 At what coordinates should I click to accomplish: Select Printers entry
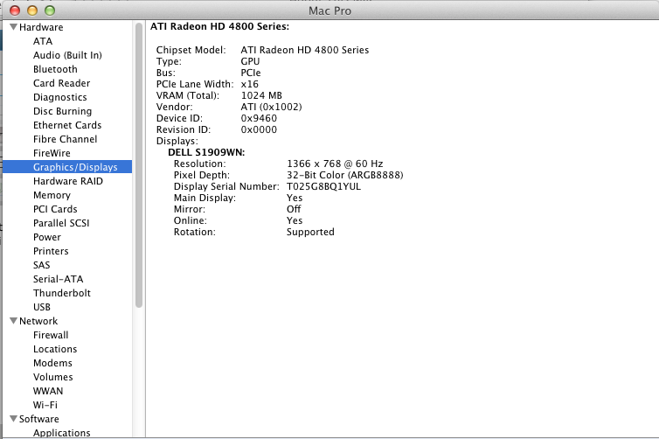point(51,251)
